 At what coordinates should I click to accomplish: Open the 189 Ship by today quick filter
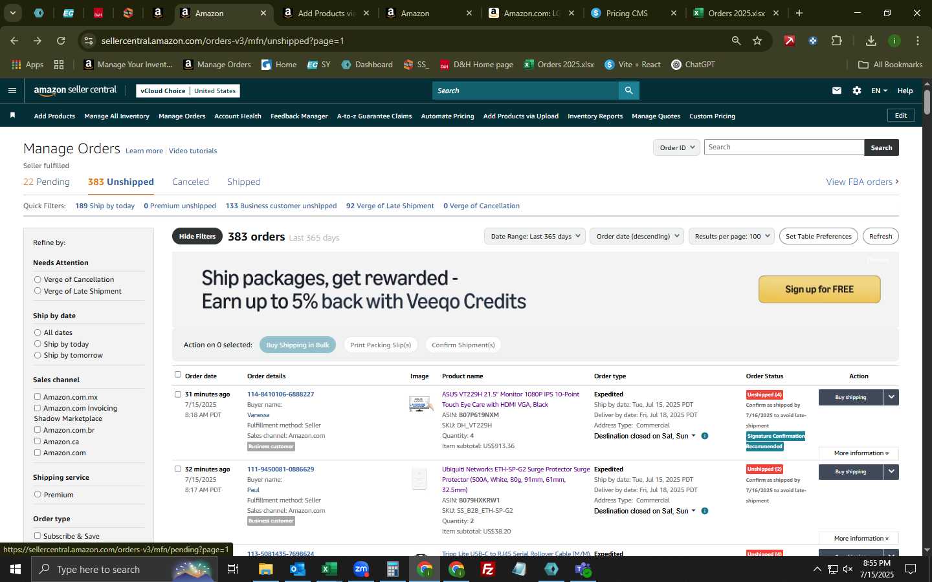coord(105,206)
